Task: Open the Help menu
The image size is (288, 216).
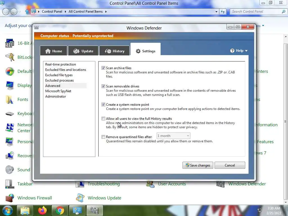Action: [x=239, y=51]
